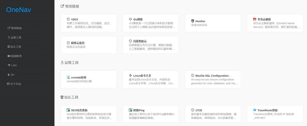Viewport: 307px width, 126px height.
Task: Click the wifi icon beside LAN
Action: [9, 65]
